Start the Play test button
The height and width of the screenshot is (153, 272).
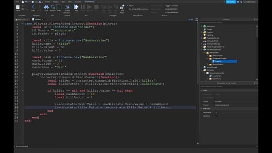[x=76, y=7]
